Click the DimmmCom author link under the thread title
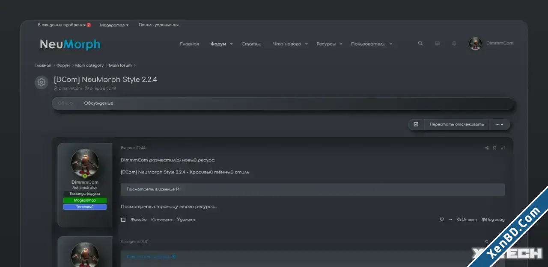 point(70,88)
